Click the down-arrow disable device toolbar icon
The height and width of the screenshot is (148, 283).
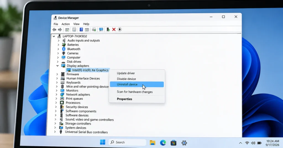click(120, 29)
